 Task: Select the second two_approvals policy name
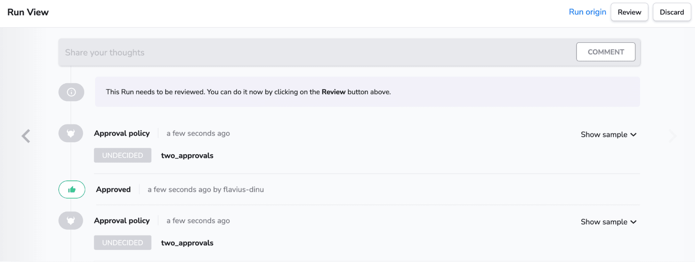tap(187, 243)
